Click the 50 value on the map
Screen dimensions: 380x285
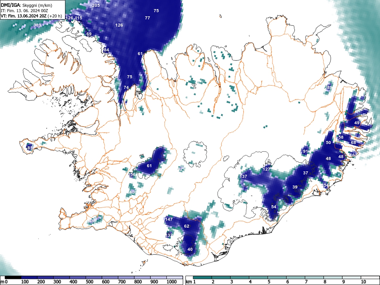(x=328, y=142)
